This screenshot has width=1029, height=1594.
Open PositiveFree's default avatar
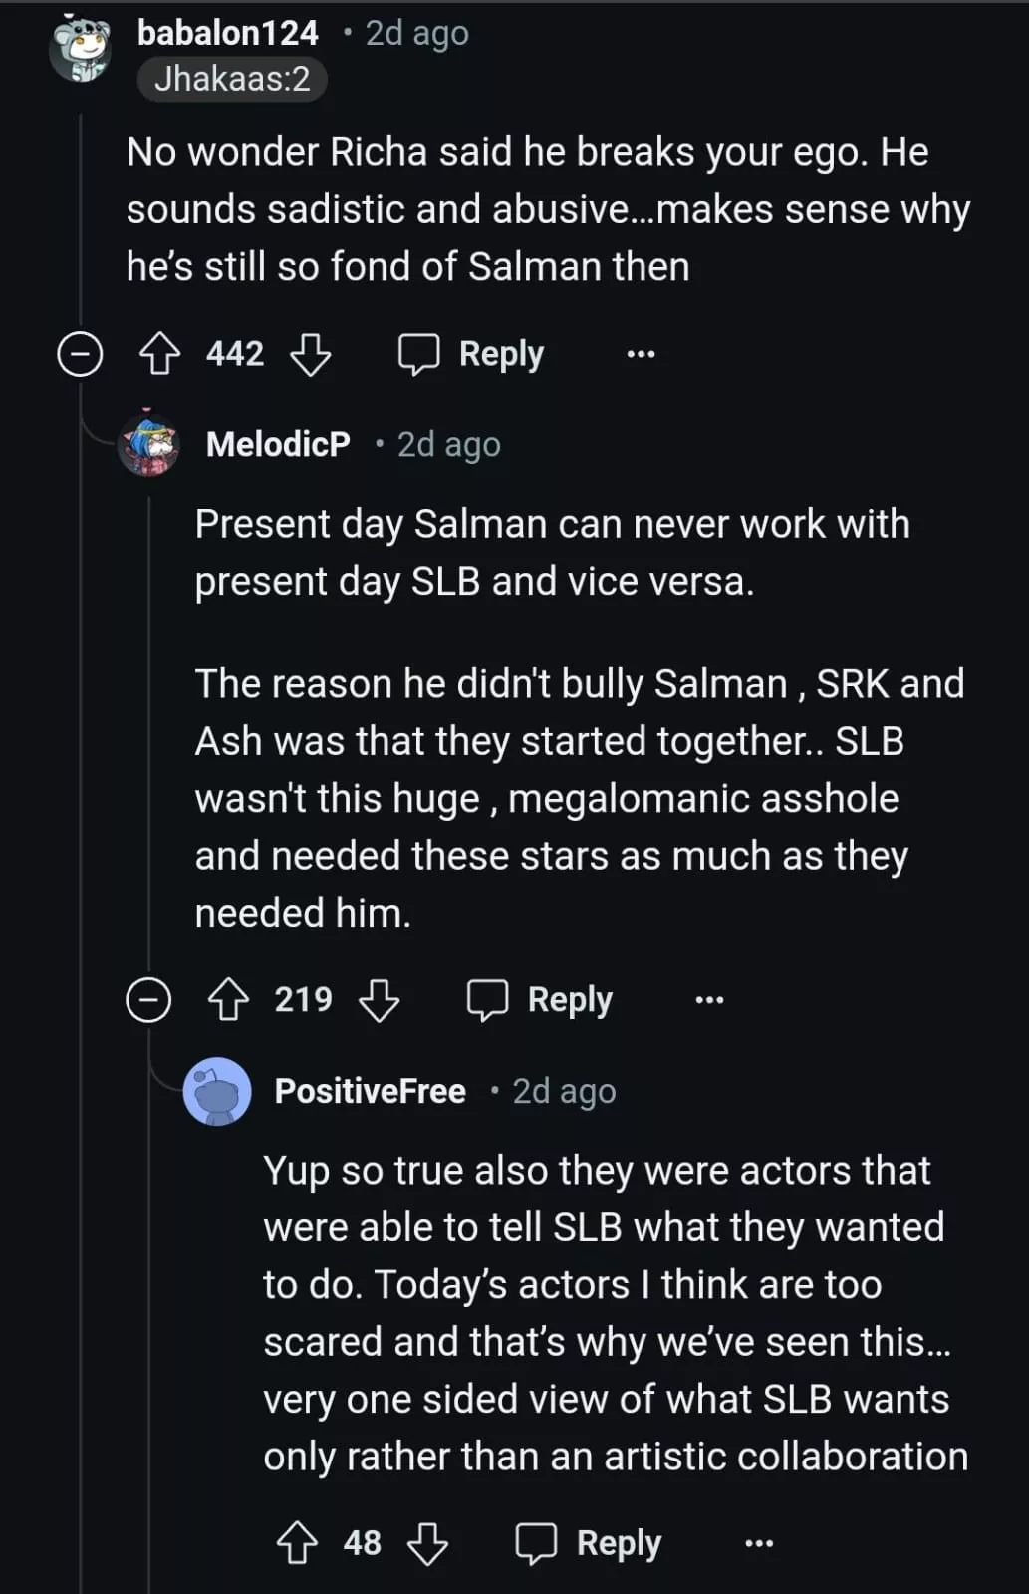[x=217, y=1091]
